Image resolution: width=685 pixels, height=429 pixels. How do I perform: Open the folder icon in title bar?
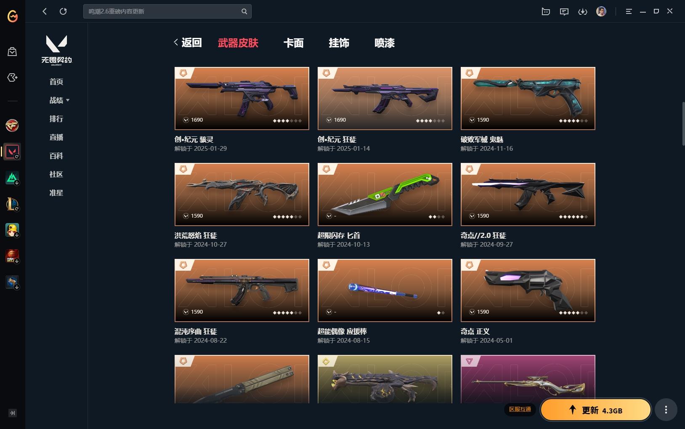click(x=546, y=11)
